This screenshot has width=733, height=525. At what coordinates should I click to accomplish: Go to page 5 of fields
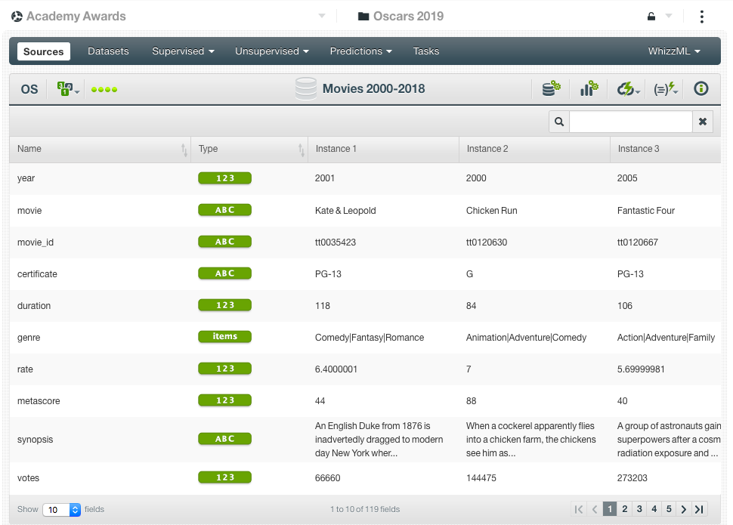[x=668, y=509]
